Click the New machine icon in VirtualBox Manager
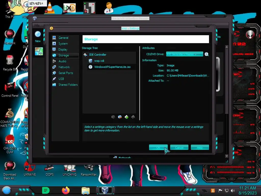This screenshot has width=261, height=196. click(38, 37)
